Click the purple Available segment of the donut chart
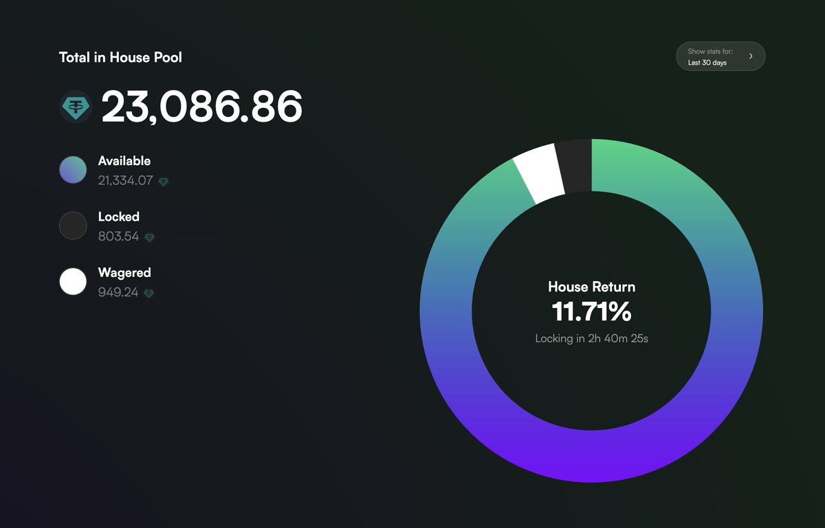The width and height of the screenshot is (825, 528). pyautogui.click(x=592, y=456)
